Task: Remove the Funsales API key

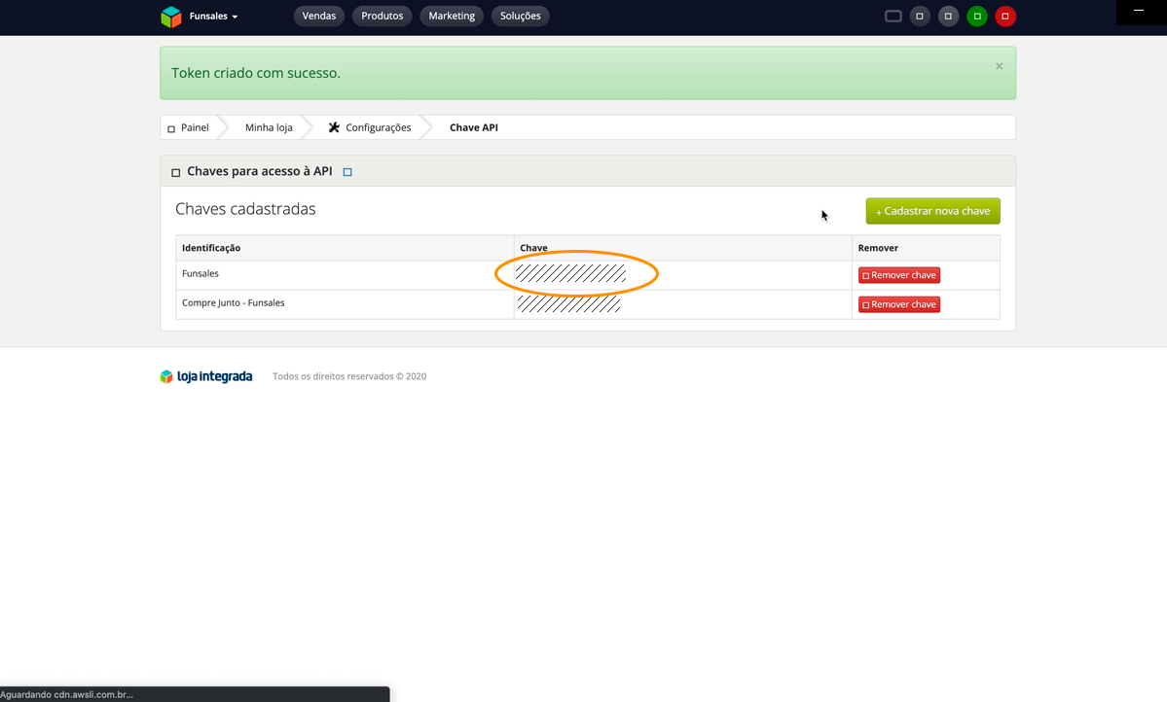Action: click(x=899, y=275)
